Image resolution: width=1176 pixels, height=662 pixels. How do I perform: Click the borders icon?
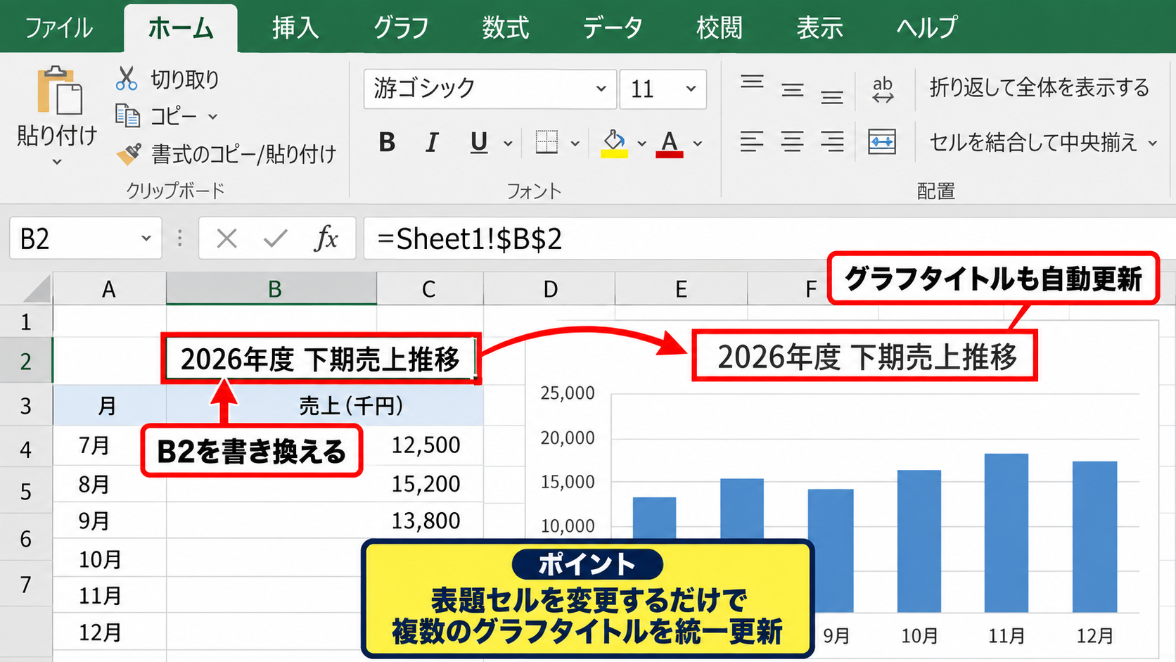[547, 143]
